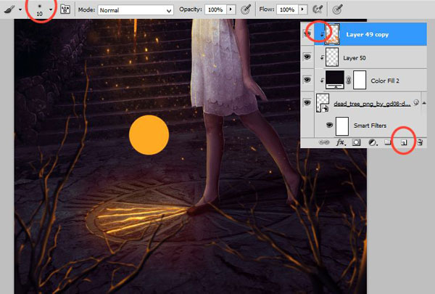Enable pressure for opacity icon
The width and height of the screenshot is (435, 294).
coord(246,9)
